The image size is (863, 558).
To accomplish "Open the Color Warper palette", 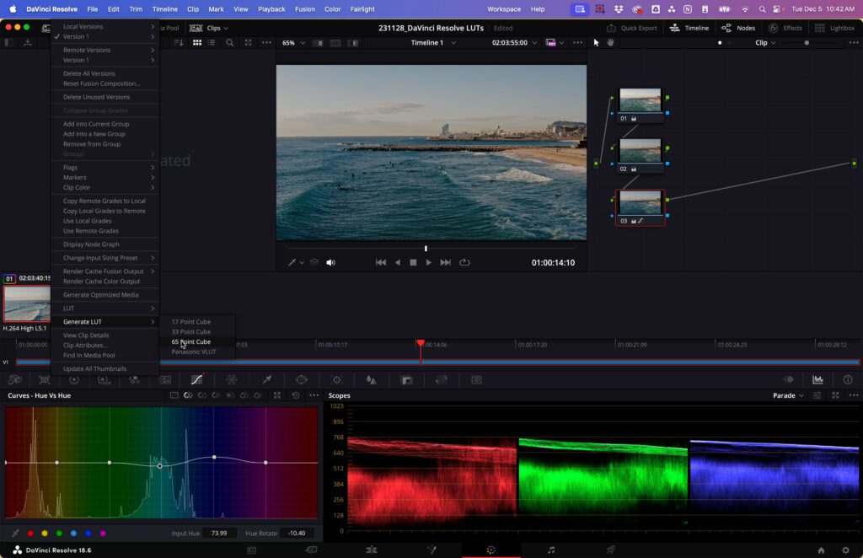I will click(x=232, y=379).
